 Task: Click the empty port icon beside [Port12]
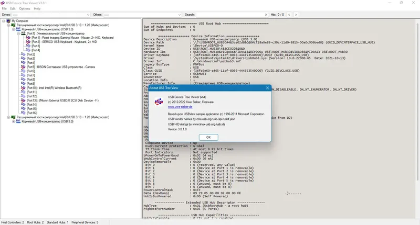click(x=23, y=96)
